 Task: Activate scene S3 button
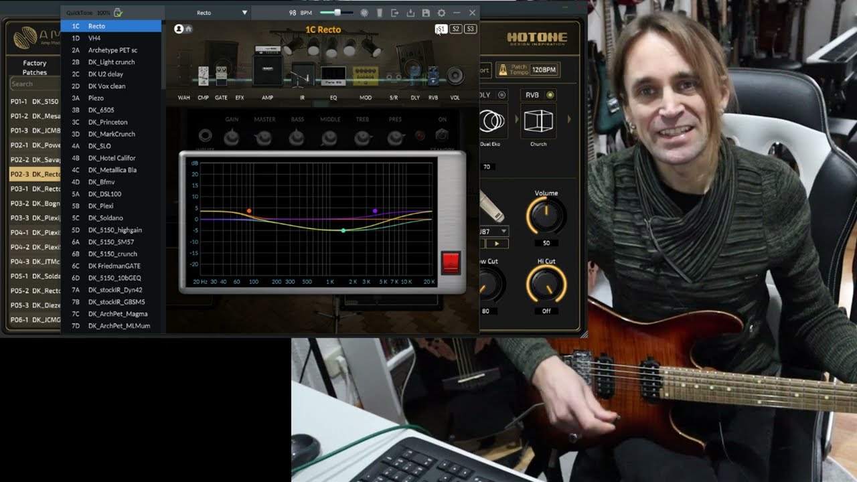[470, 29]
